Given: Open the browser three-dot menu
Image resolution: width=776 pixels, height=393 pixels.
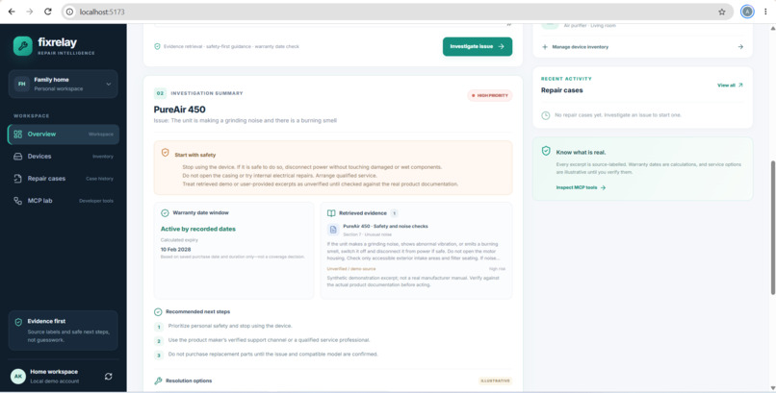Looking at the screenshot, I should coord(765,12).
